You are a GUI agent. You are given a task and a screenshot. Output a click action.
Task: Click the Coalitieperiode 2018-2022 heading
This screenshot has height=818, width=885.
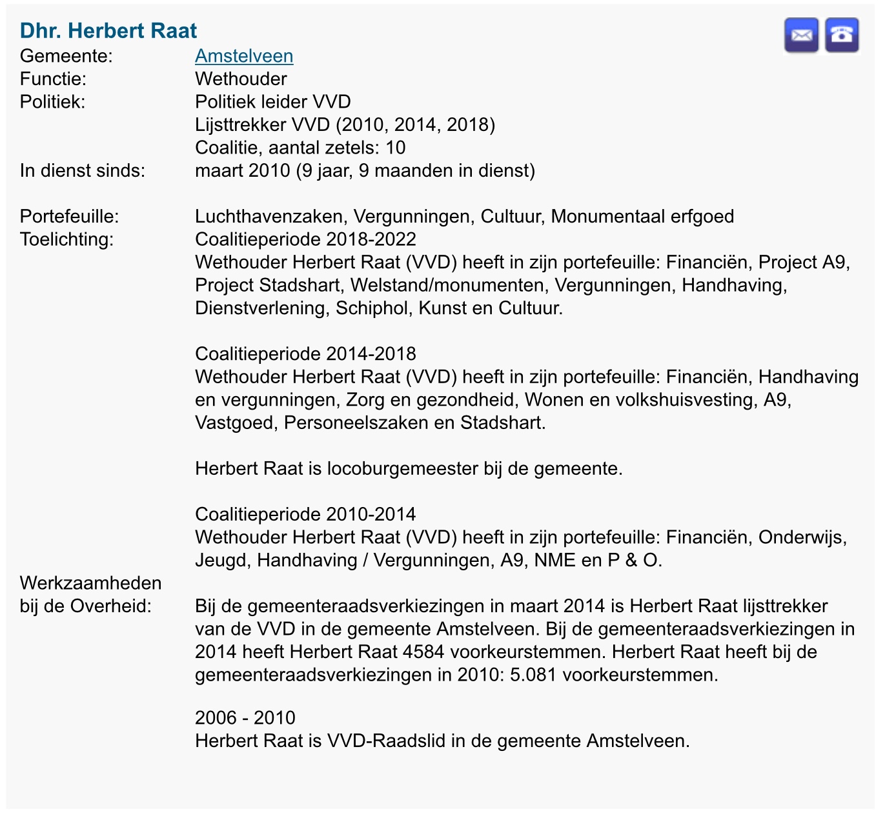[x=305, y=239]
